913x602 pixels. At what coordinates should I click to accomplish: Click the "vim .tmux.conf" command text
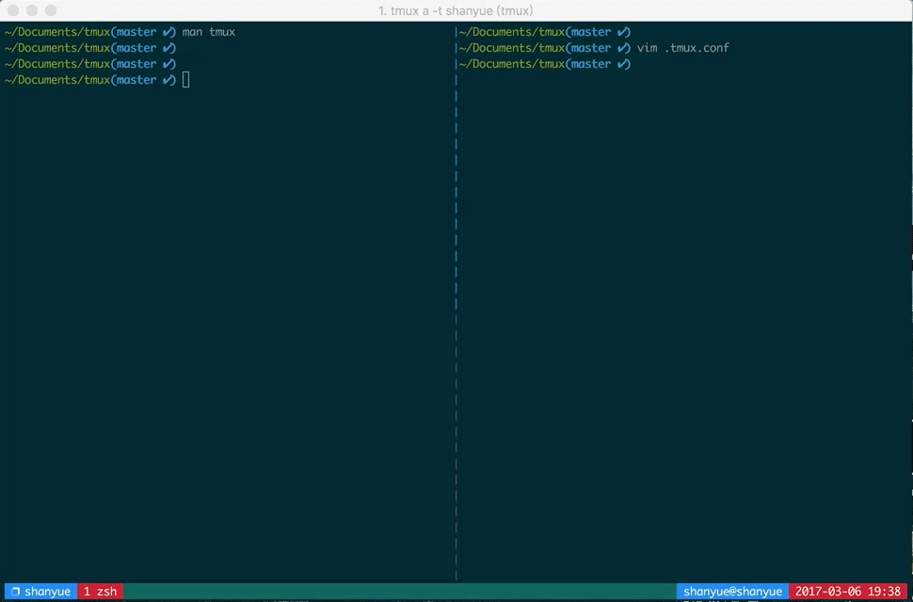pyautogui.click(x=681, y=47)
